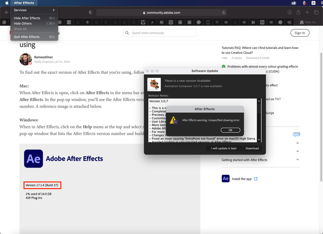Viewport: 323px width, 234px height.
Task: Click the Install the app link
Action: coord(242,179)
